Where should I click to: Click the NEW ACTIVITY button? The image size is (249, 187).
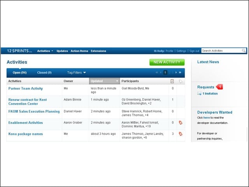[x=167, y=62]
